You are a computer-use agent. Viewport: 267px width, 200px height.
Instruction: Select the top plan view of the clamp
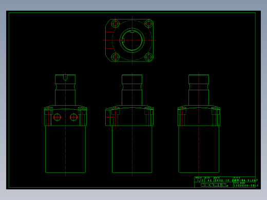point(129,41)
